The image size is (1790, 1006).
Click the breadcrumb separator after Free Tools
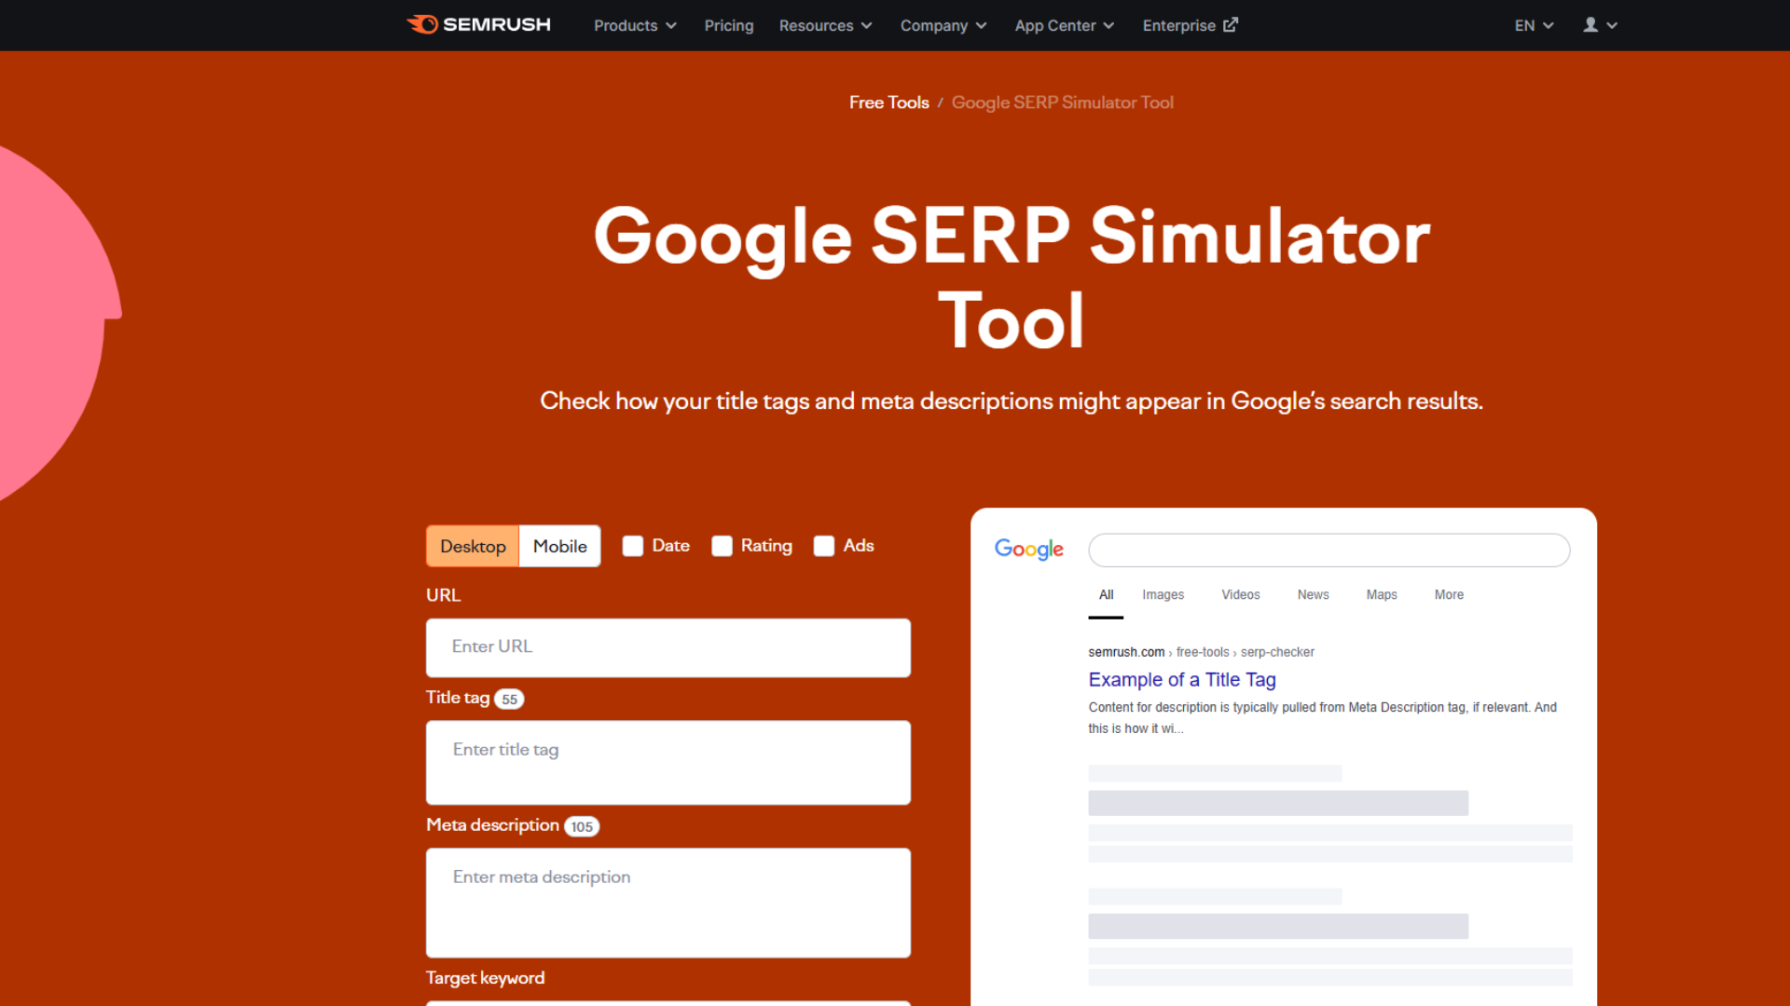[x=942, y=102]
